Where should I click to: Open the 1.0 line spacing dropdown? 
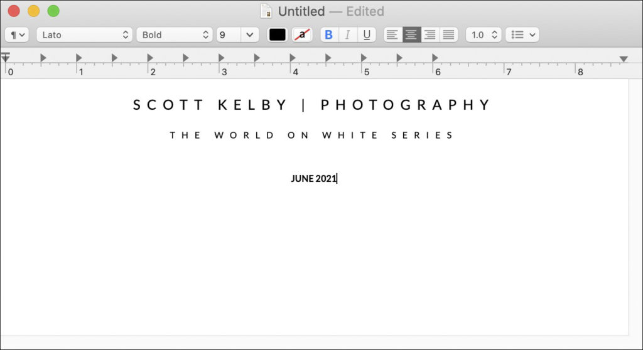point(484,35)
